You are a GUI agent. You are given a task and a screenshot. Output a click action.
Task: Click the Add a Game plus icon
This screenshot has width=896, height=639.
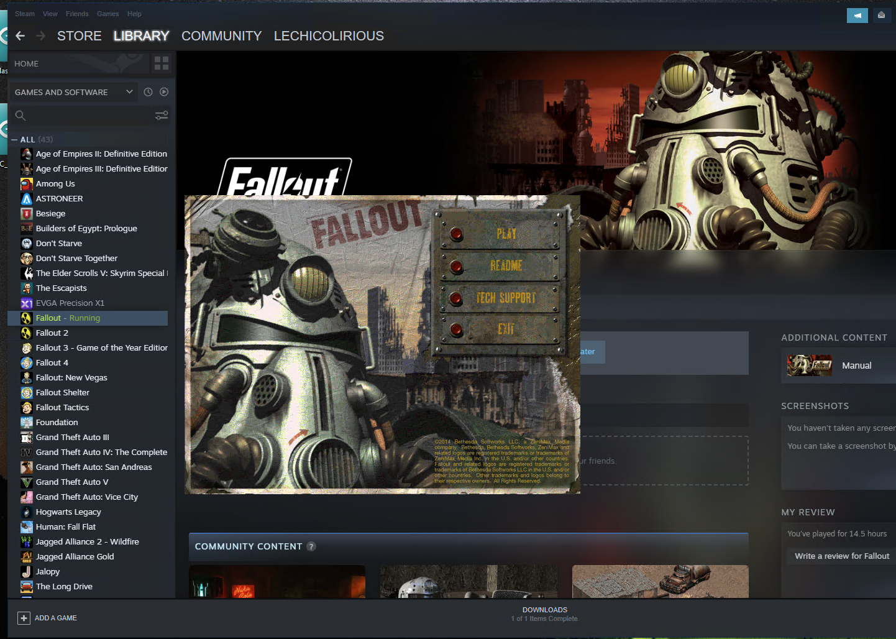[x=24, y=618]
